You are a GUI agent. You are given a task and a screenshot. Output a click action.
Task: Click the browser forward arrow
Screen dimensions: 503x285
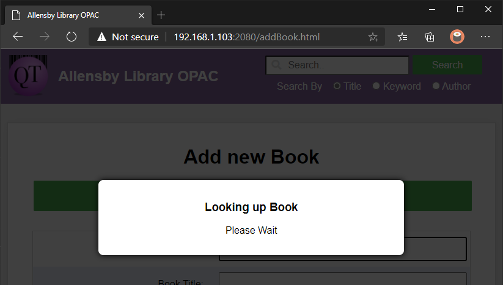click(44, 37)
